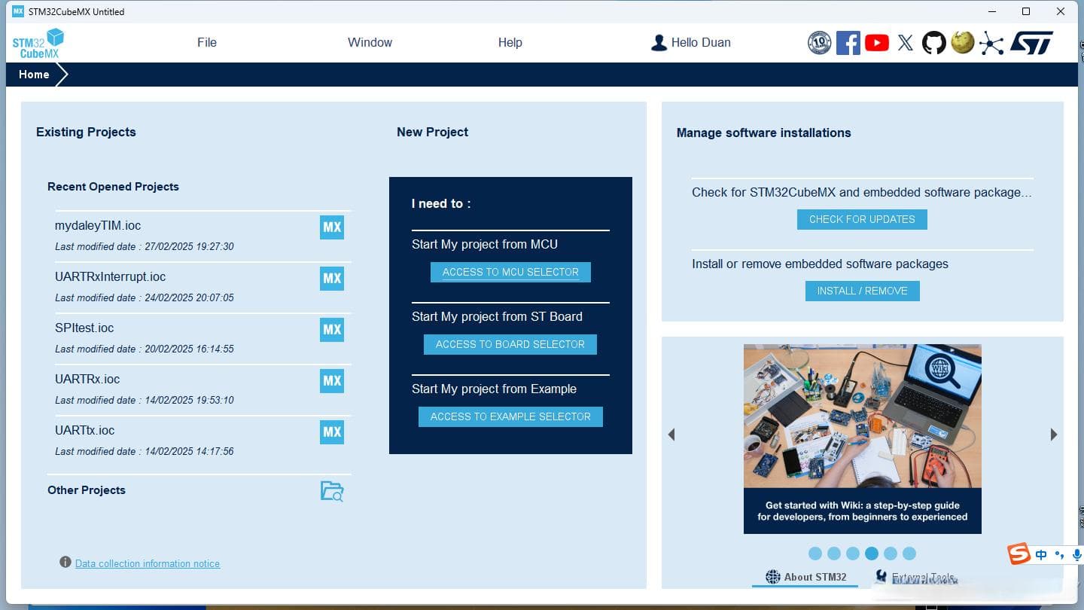Click INSTALL / REMOVE button

pyautogui.click(x=862, y=291)
